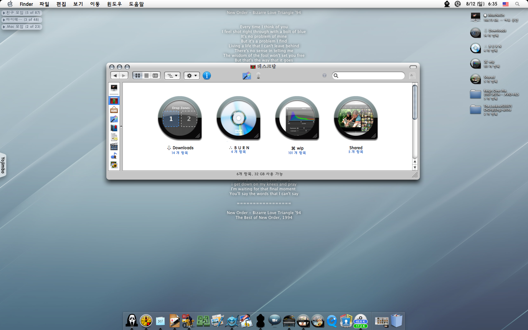Open the green maze dock icon
Viewport: 528px width, 330px height.
(x=203, y=321)
